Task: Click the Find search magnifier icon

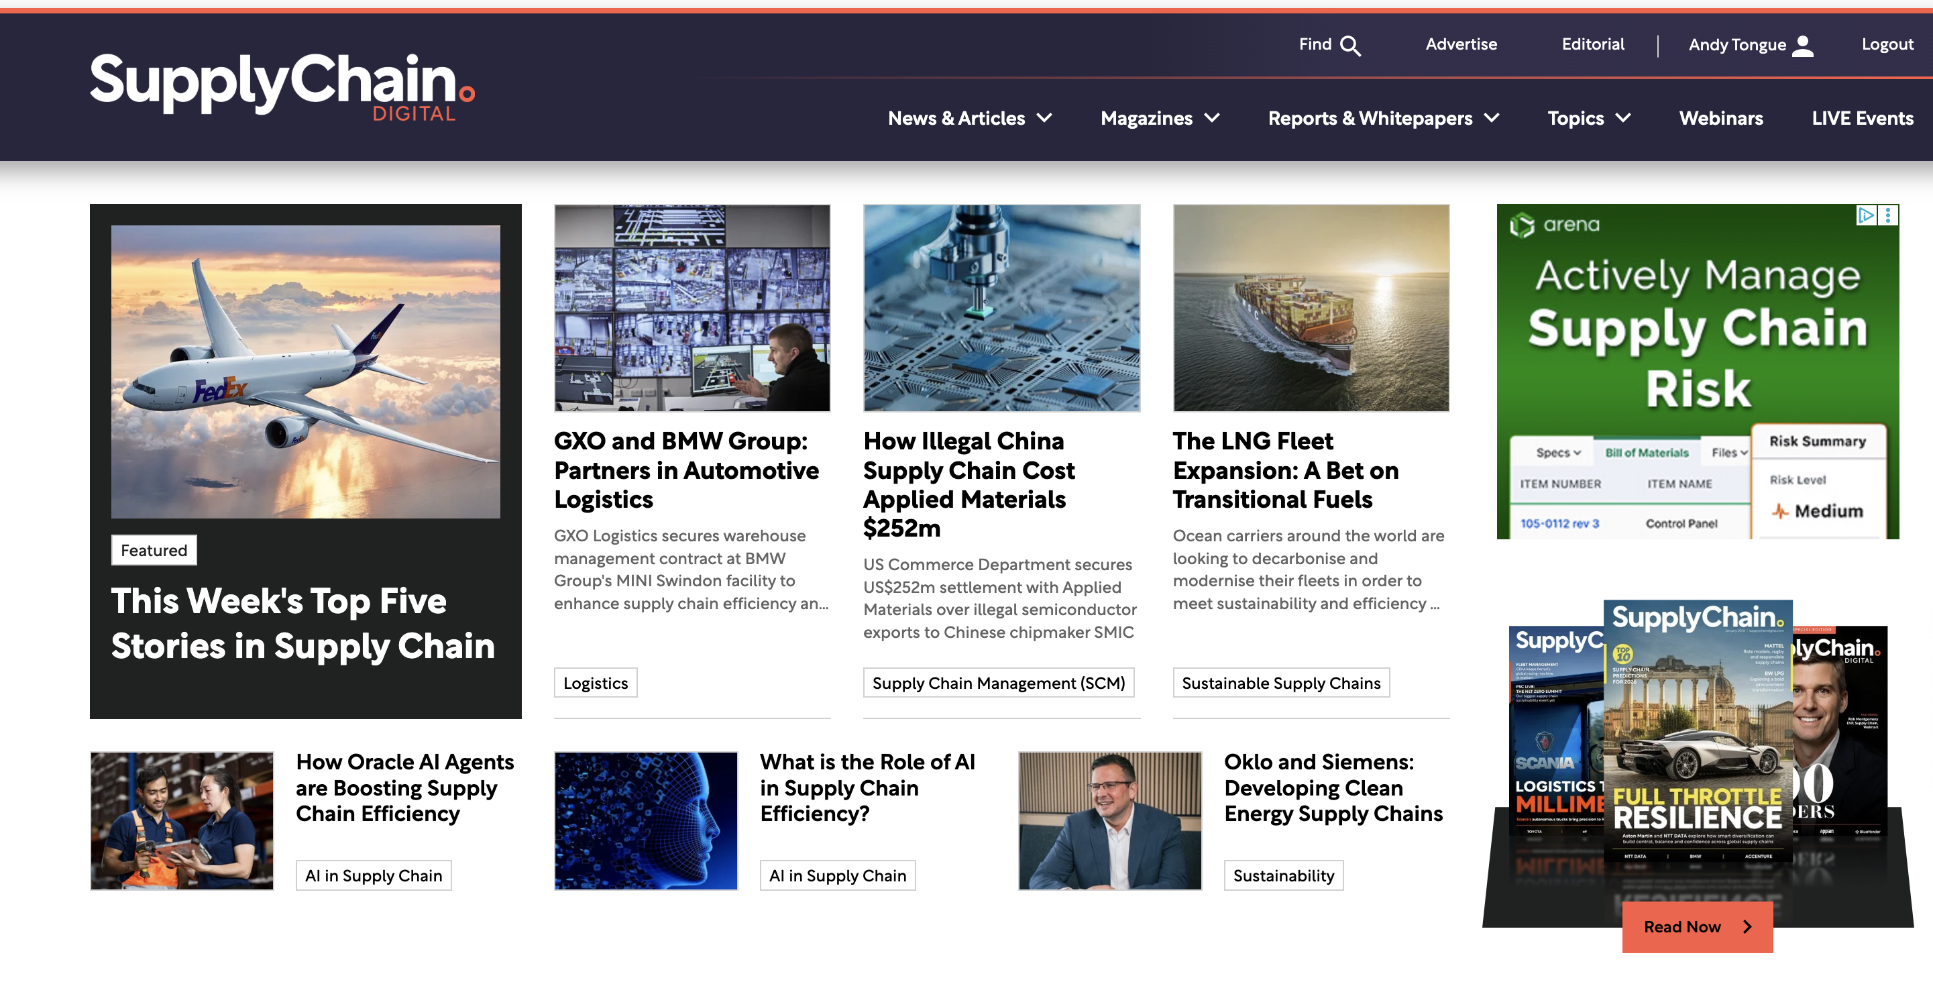Action: (1350, 46)
